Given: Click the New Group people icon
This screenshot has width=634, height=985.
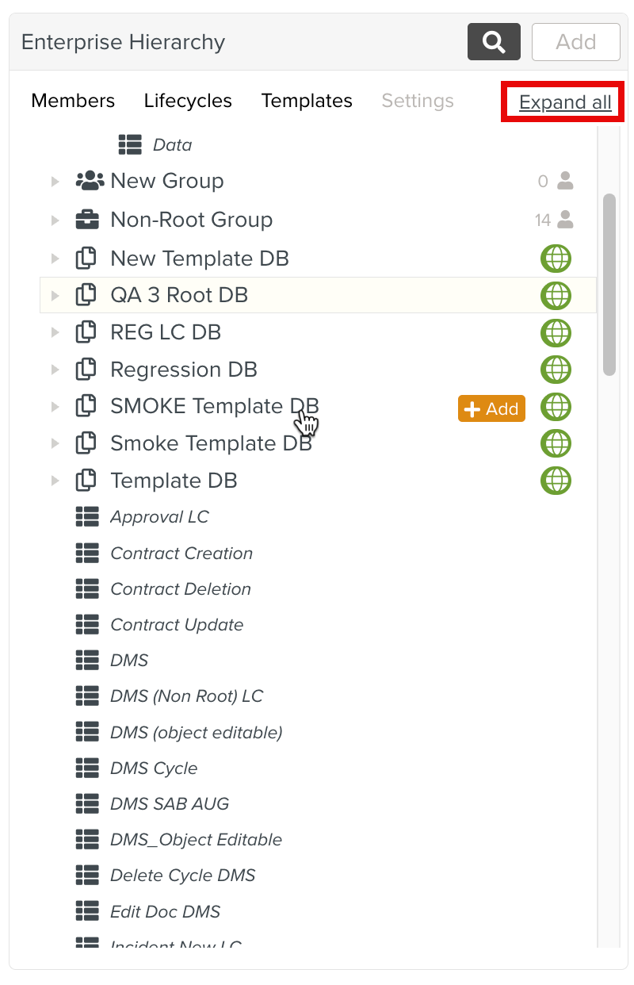Looking at the screenshot, I should pyautogui.click(x=90, y=181).
